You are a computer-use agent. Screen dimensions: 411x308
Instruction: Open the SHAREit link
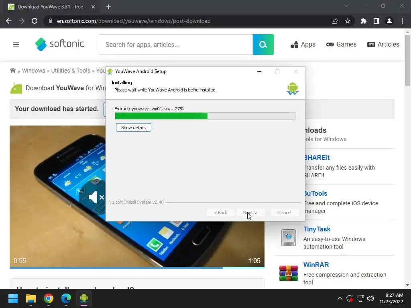coord(317,158)
